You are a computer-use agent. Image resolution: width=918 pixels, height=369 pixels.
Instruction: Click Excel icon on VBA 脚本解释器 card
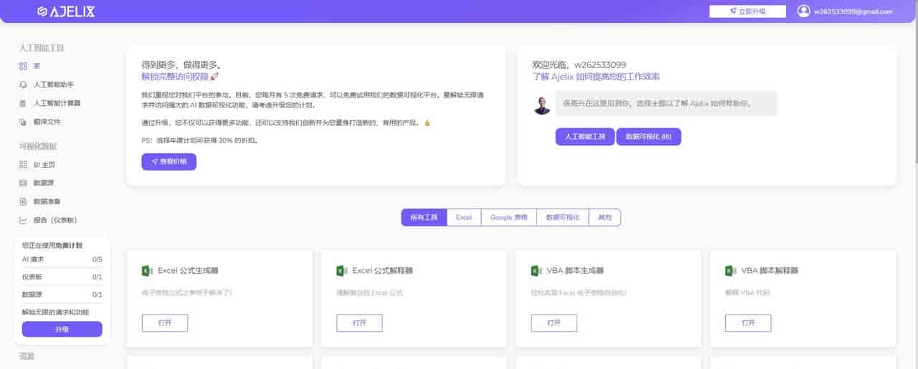point(730,271)
